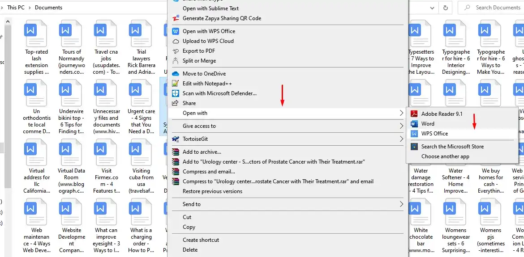Select Choose another app option
The height and width of the screenshot is (257, 524).
click(x=445, y=156)
